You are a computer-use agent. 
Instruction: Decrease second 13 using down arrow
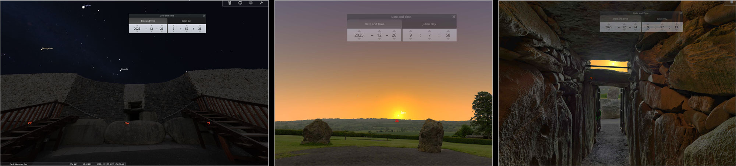[676, 30]
